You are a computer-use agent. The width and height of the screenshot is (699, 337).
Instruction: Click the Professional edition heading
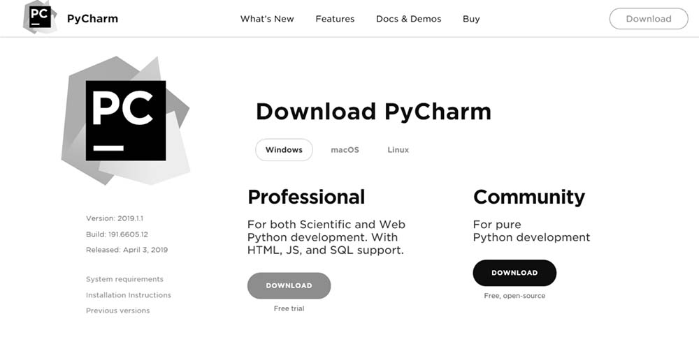tap(306, 197)
